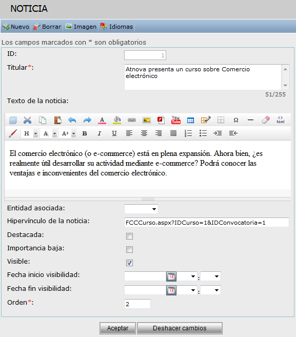Image resolution: width=296 pixels, height=337 pixels.
Task: Switch to html source view
Action: [281, 120]
